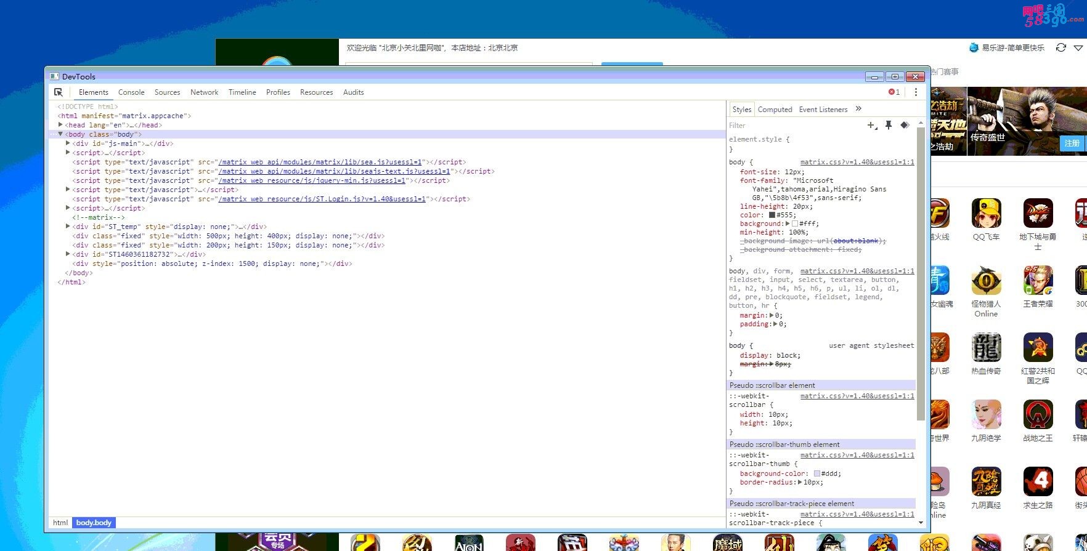Image resolution: width=1087 pixels, height=551 pixels.
Task: Open the ST.Login.js script link
Action: click(322, 199)
